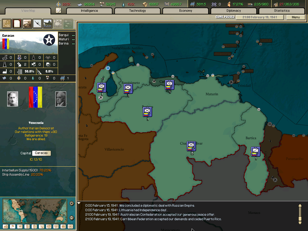
Task: Toggle the flag map filter under the minimap
Action: (x=13, y=226)
